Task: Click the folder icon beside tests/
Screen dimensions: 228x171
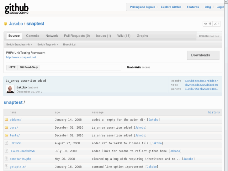Action: pyautogui.click(x=6, y=135)
